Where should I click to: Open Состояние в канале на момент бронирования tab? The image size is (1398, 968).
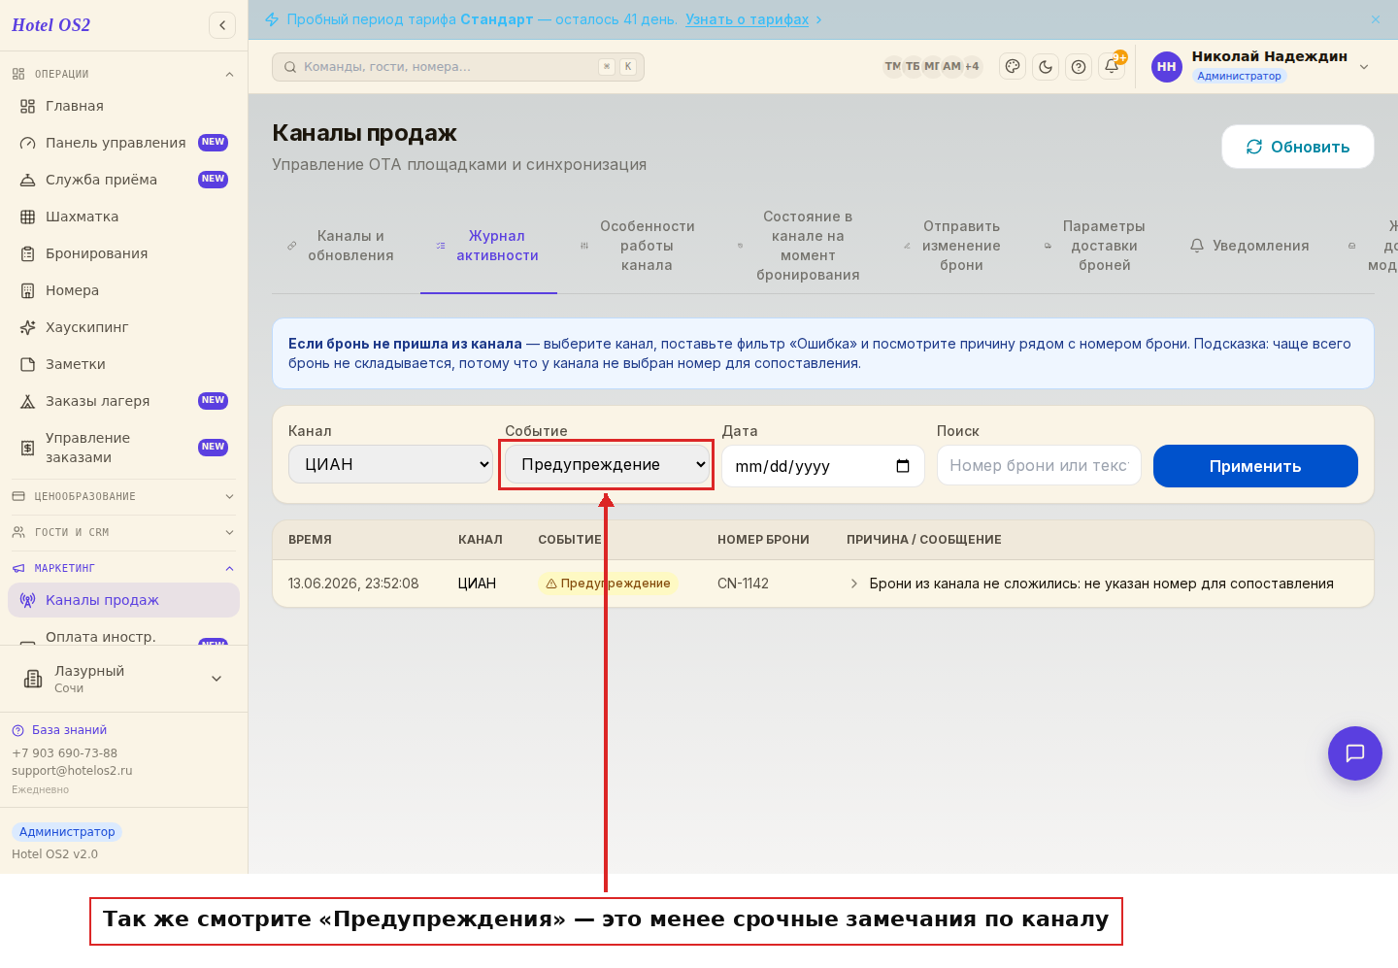[x=799, y=246]
